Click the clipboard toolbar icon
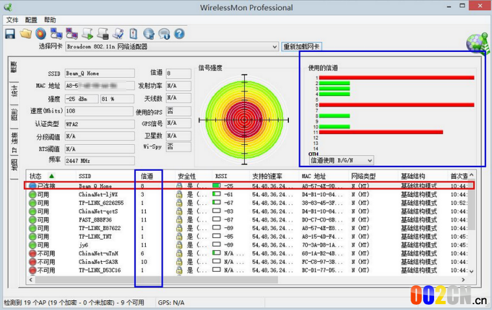This screenshot has width=492, height=310. (133, 34)
